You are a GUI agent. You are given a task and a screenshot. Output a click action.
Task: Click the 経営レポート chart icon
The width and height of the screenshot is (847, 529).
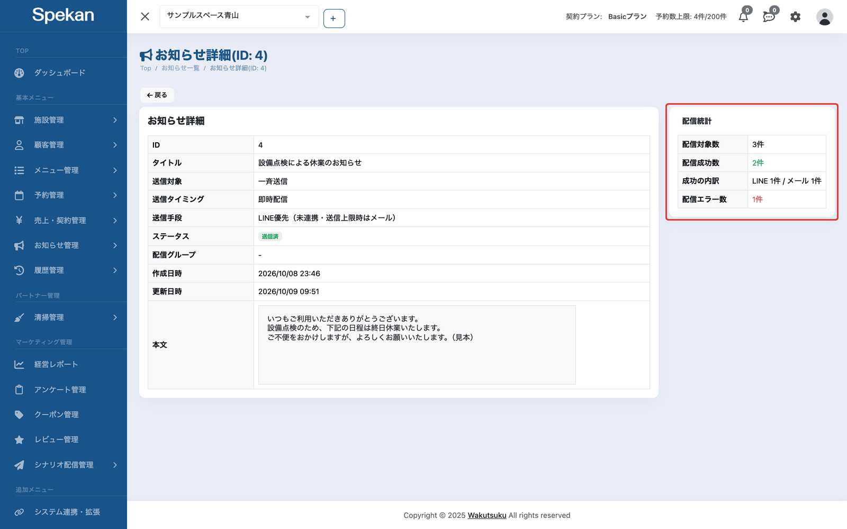pyautogui.click(x=19, y=364)
